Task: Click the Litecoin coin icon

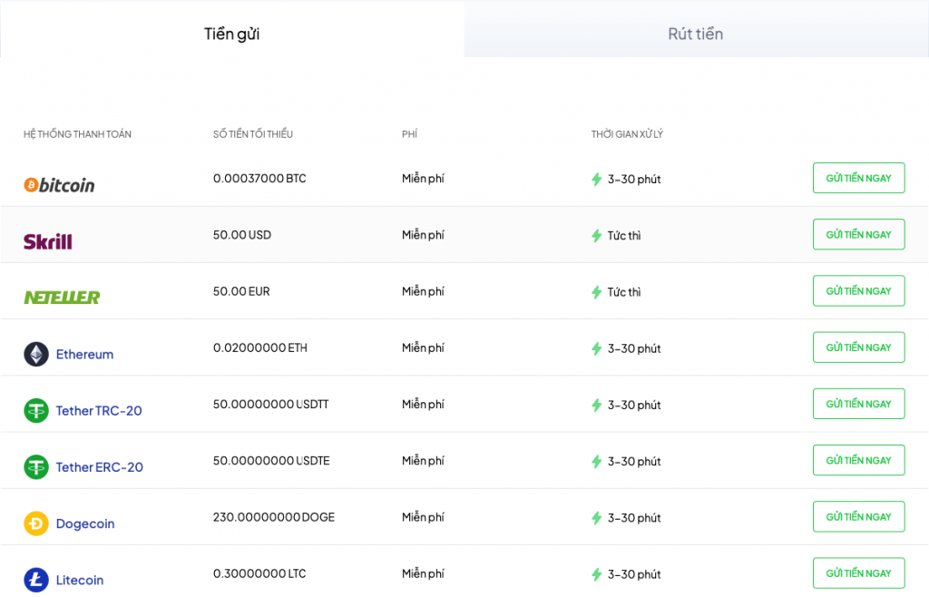Action: (36, 580)
